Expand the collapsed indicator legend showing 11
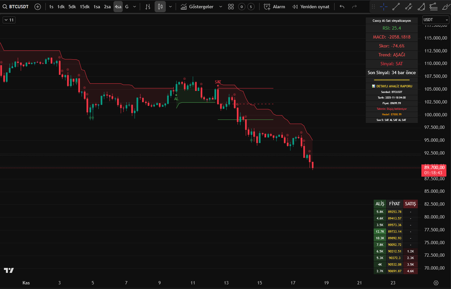 (9, 20)
